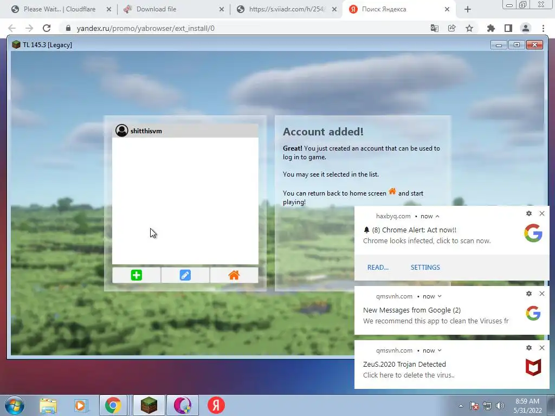This screenshot has width=555, height=416.
Task: Click the share page icon
Action: tap(452, 28)
